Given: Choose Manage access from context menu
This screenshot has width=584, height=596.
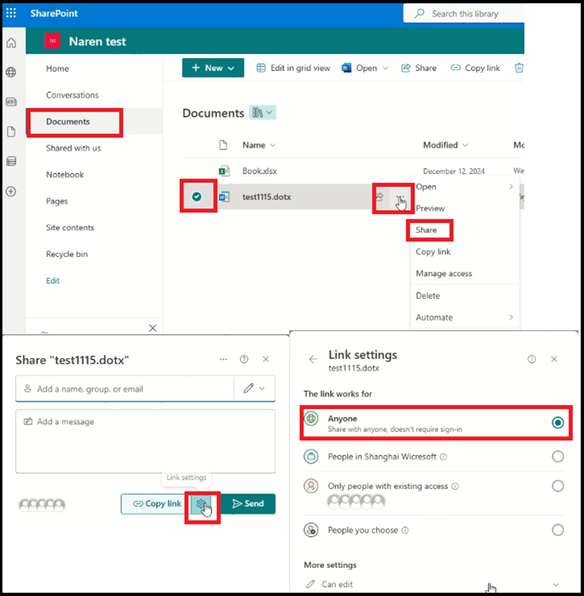Looking at the screenshot, I should 444,273.
